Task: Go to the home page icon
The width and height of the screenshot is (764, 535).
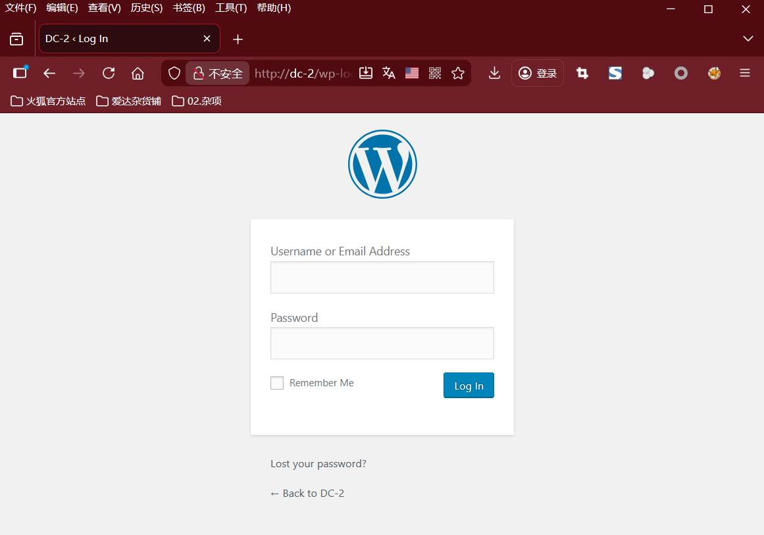Action: click(138, 73)
